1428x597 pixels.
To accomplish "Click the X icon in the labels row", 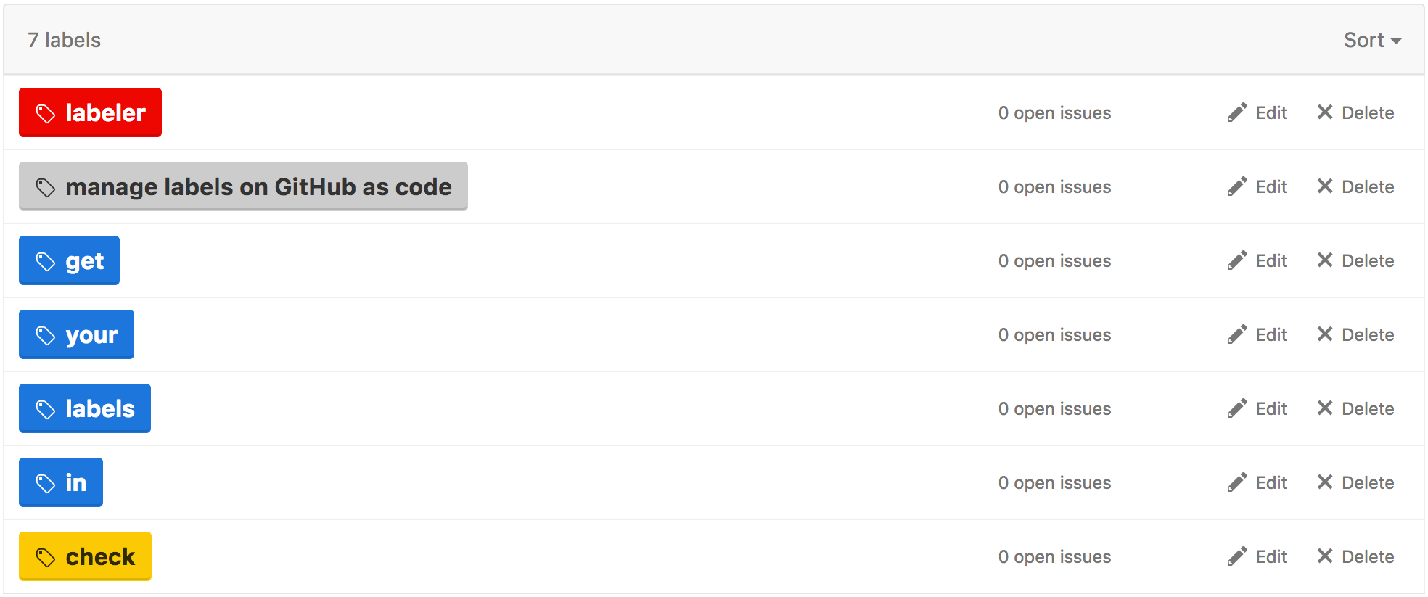I will click(1325, 408).
